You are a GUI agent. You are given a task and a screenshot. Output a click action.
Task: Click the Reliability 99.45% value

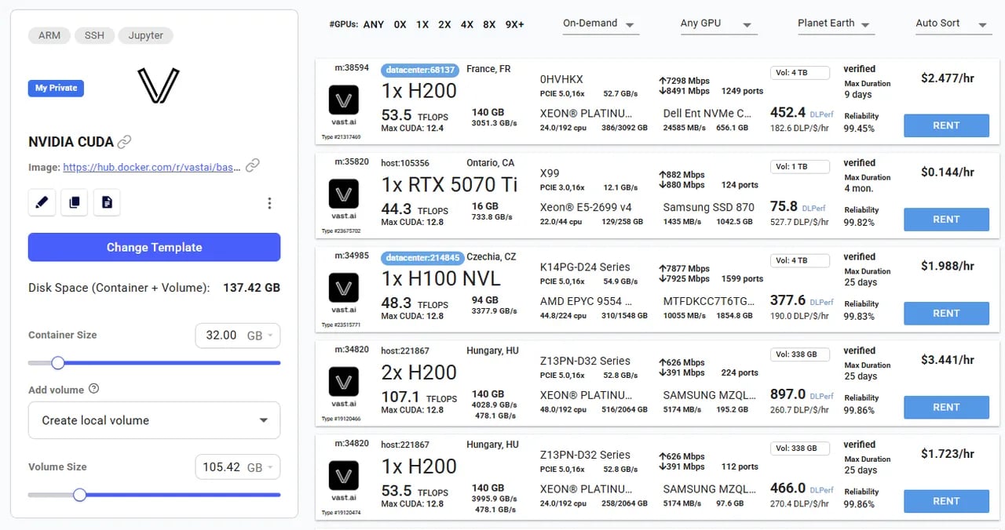tap(859, 129)
